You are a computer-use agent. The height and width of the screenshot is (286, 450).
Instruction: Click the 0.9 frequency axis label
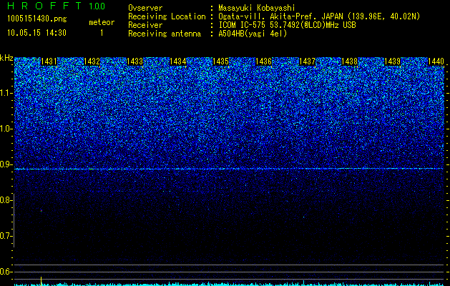[6, 164]
